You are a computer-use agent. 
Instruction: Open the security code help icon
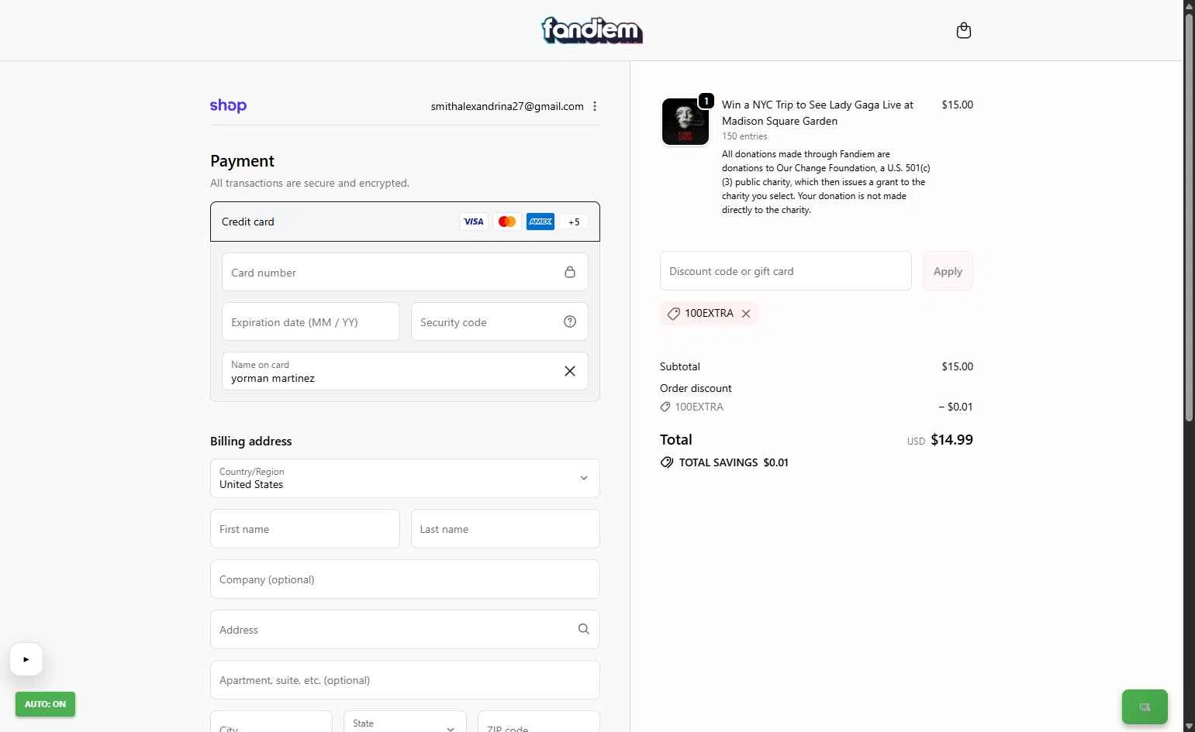[570, 321]
